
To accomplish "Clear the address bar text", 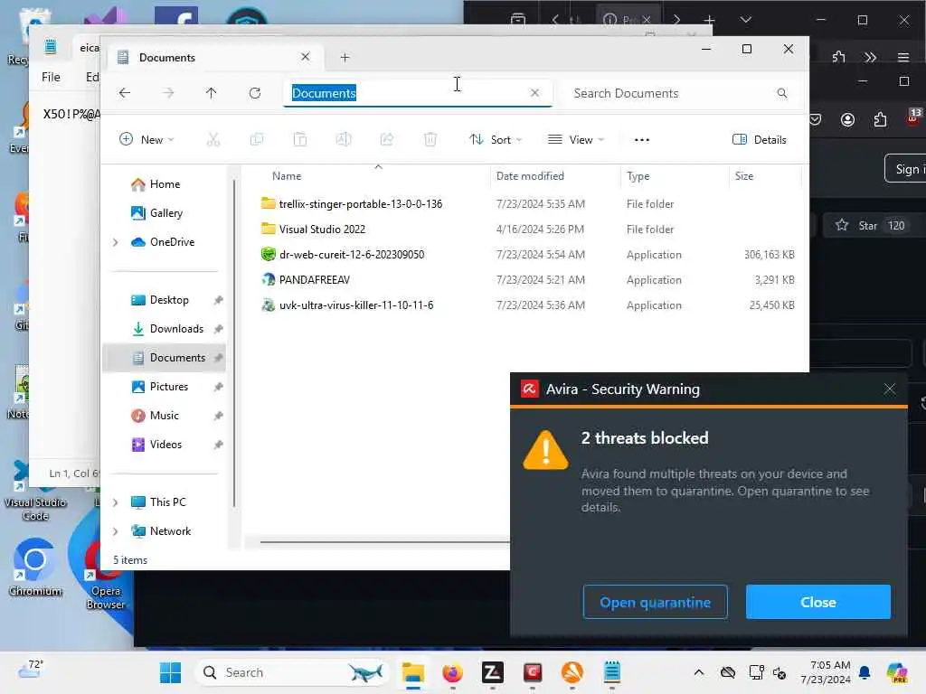I will [534, 93].
